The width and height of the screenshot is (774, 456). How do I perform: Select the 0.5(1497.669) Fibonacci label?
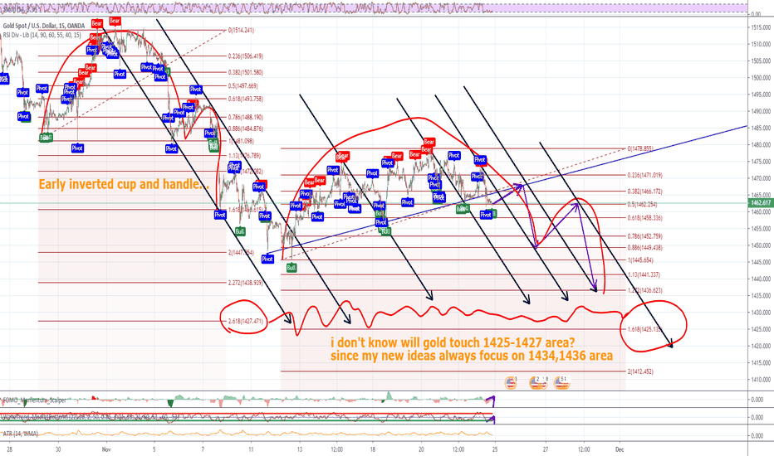point(242,85)
